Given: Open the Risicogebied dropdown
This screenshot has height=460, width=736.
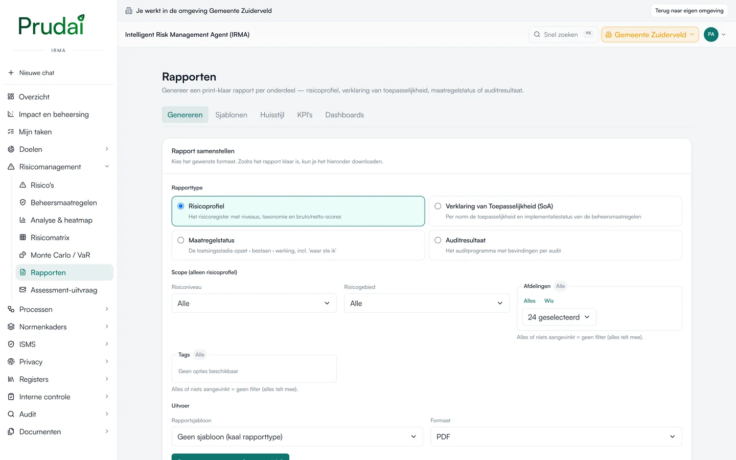Looking at the screenshot, I should (x=427, y=303).
